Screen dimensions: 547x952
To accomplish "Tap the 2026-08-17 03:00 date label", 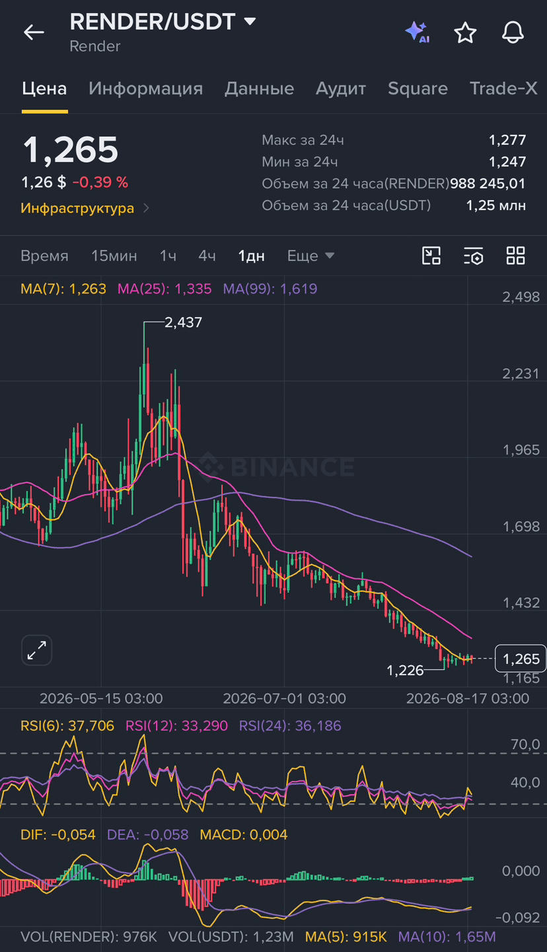I will [x=468, y=698].
